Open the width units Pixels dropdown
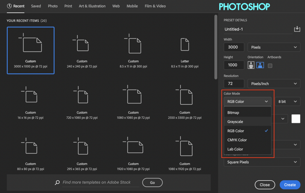 274,47
